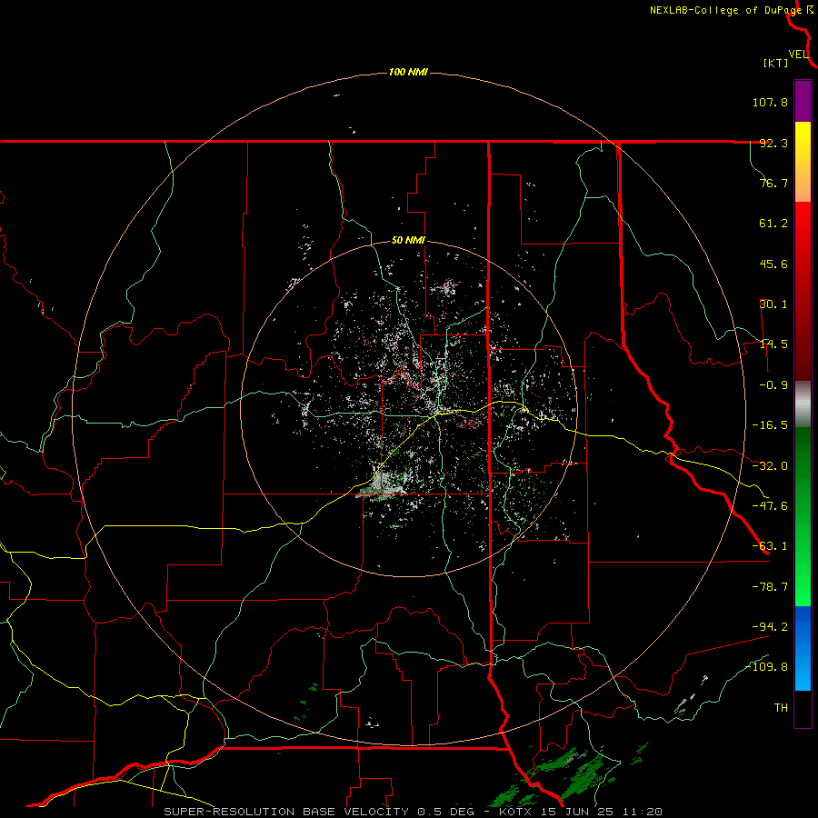Image resolution: width=818 pixels, height=818 pixels.
Task: Click the -94.2 legend value
Action: coord(770,626)
